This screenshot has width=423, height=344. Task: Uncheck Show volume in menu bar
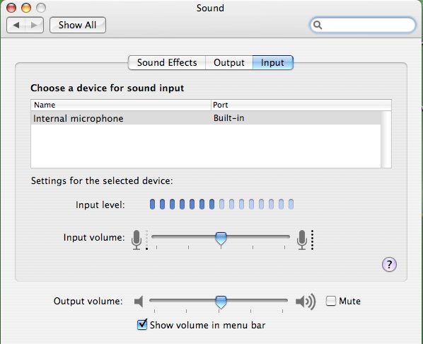142,325
